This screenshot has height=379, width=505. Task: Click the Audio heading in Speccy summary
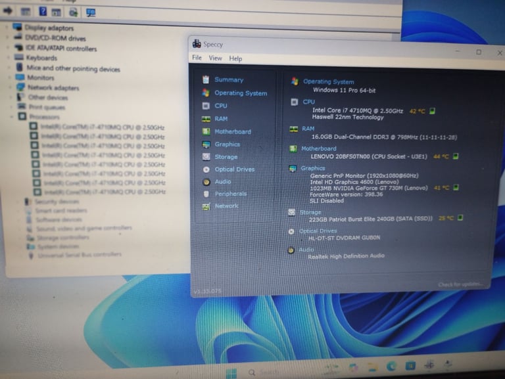pyautogui.click(x=306, y=250)
